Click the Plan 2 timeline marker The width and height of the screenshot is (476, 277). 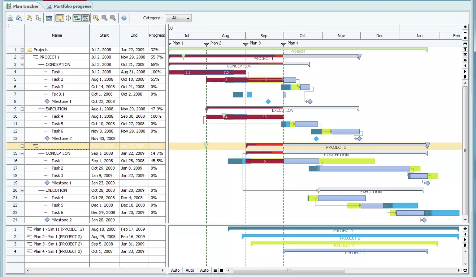tap(213, 43)
